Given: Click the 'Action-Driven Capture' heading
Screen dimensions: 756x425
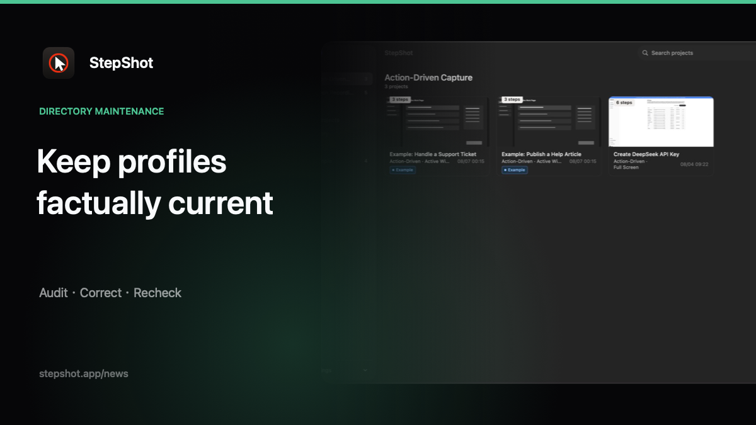Looking at the screenshot, I should tap(428, 77).
